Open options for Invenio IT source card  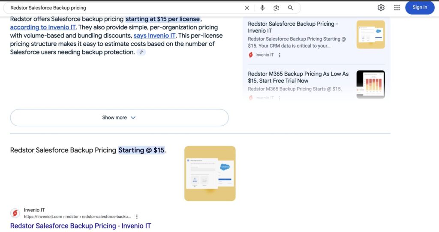(x=280, y=55)
